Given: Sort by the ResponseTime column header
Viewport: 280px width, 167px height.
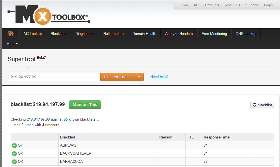Looking at the screenshot, I should 217,137.
